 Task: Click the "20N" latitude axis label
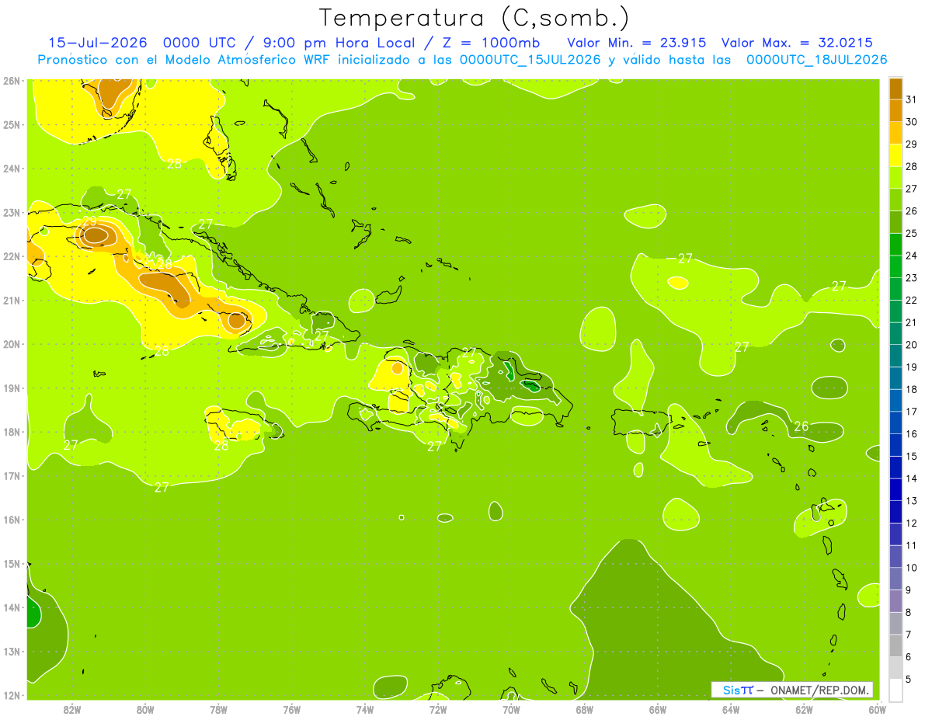12,344
